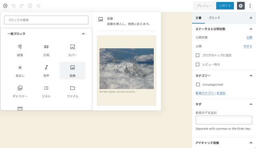Click the mountain image preview thumbnail
Image resolution: width=256 pixels, height=148 pixels.
126,68
